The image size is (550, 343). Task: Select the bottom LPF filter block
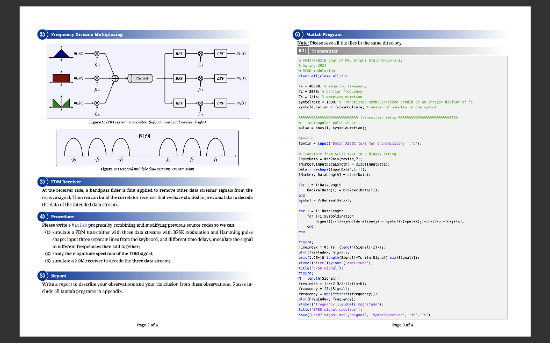(220, 103)
